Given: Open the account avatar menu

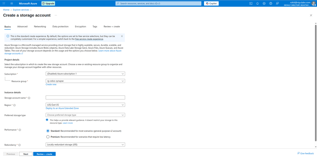Looking at the screenshot, I should tap(314, 3).
